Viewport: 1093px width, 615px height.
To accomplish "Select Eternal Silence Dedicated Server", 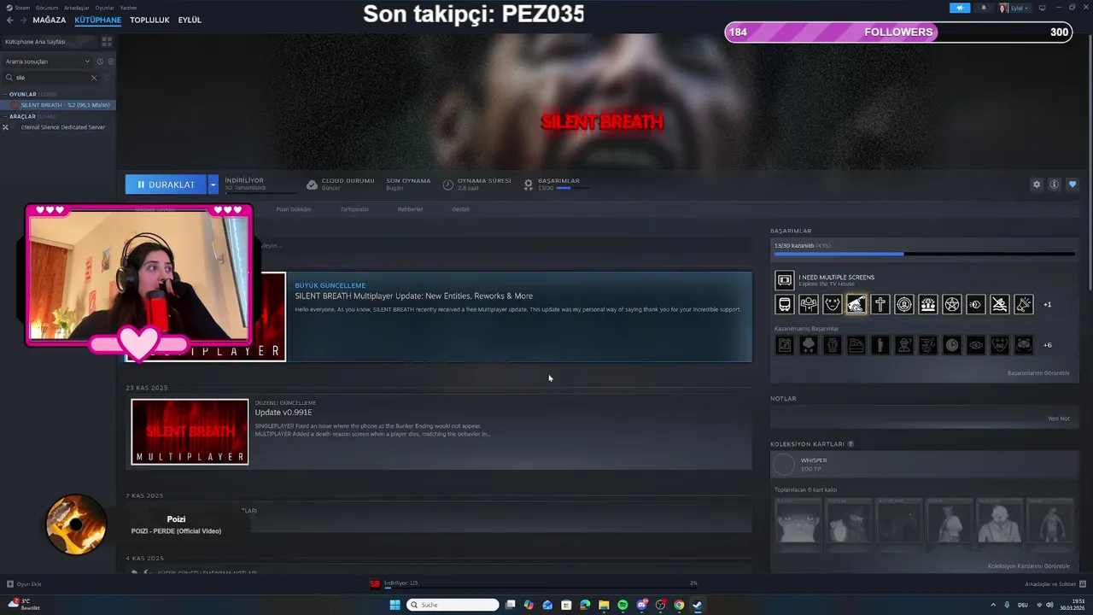I will [x=62, y=127].
